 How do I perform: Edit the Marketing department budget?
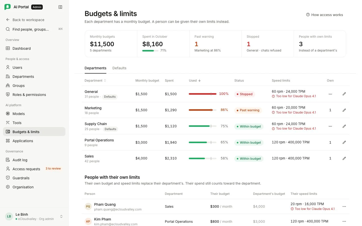[x=344, y=110]
